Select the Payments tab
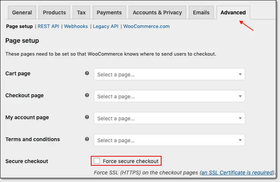The height and width of the screenshot is (182, 280). (x=109, y=12)
